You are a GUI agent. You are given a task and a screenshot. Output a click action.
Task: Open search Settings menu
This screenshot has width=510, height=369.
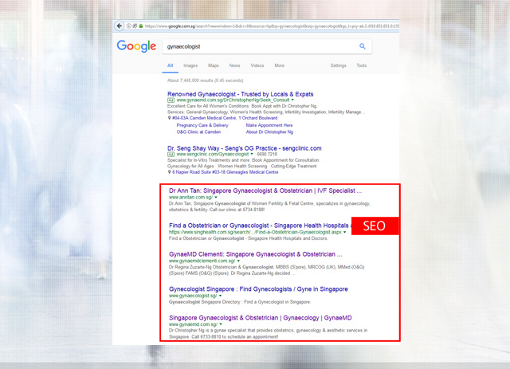pos(338,65)
